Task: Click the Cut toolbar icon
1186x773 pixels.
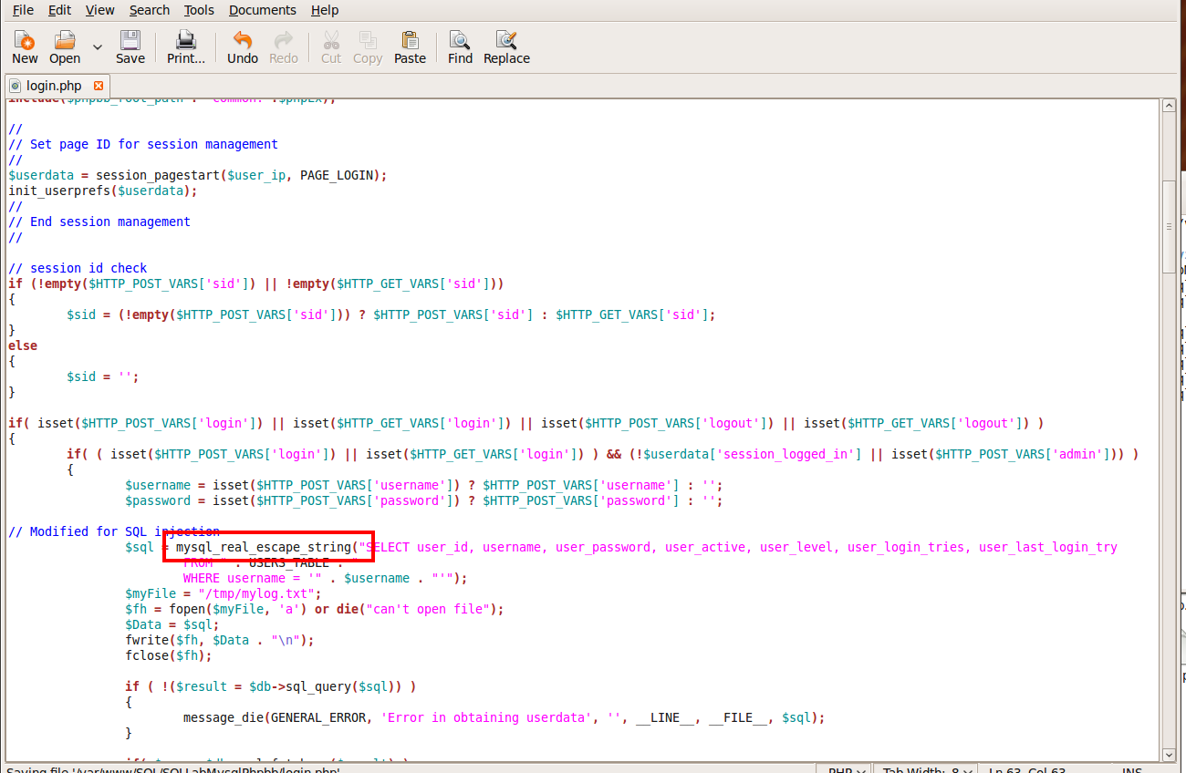Action: coord(330,46)
